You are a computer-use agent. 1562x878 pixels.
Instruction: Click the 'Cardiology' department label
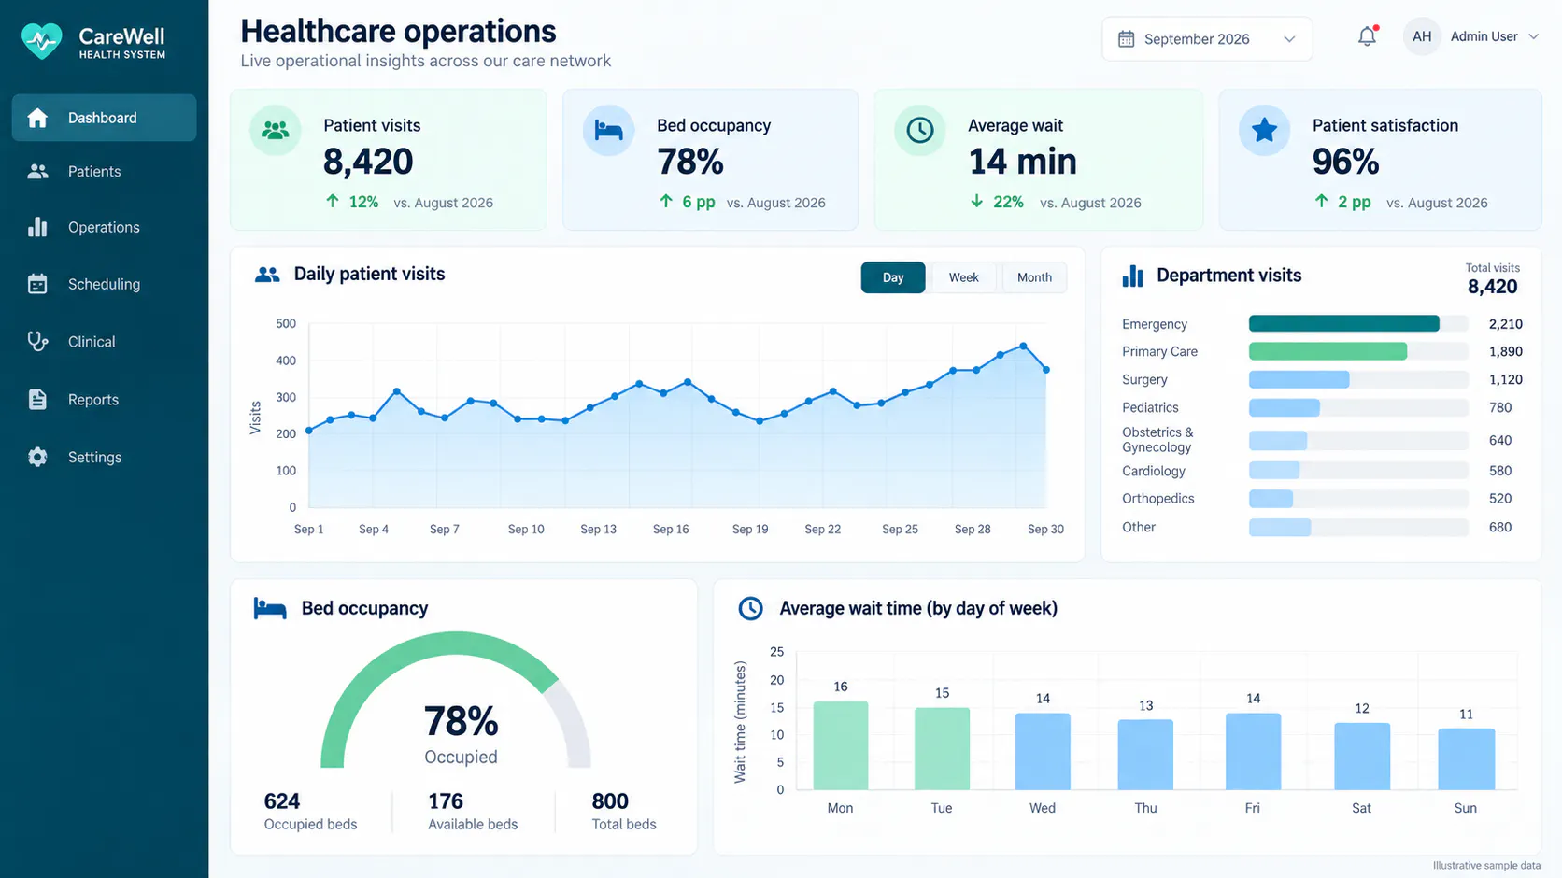(x=1154, y=471)
